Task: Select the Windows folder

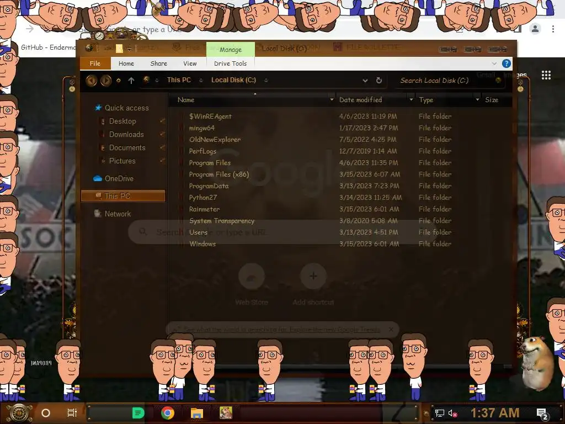Action: point(202,243)
